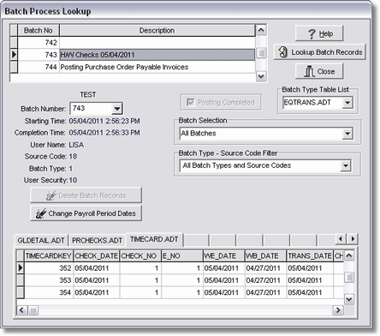Click the timecard horizontal scrollbar thumb
The width and height of the screenshot is (380, 336).
(x=33, y=310)
